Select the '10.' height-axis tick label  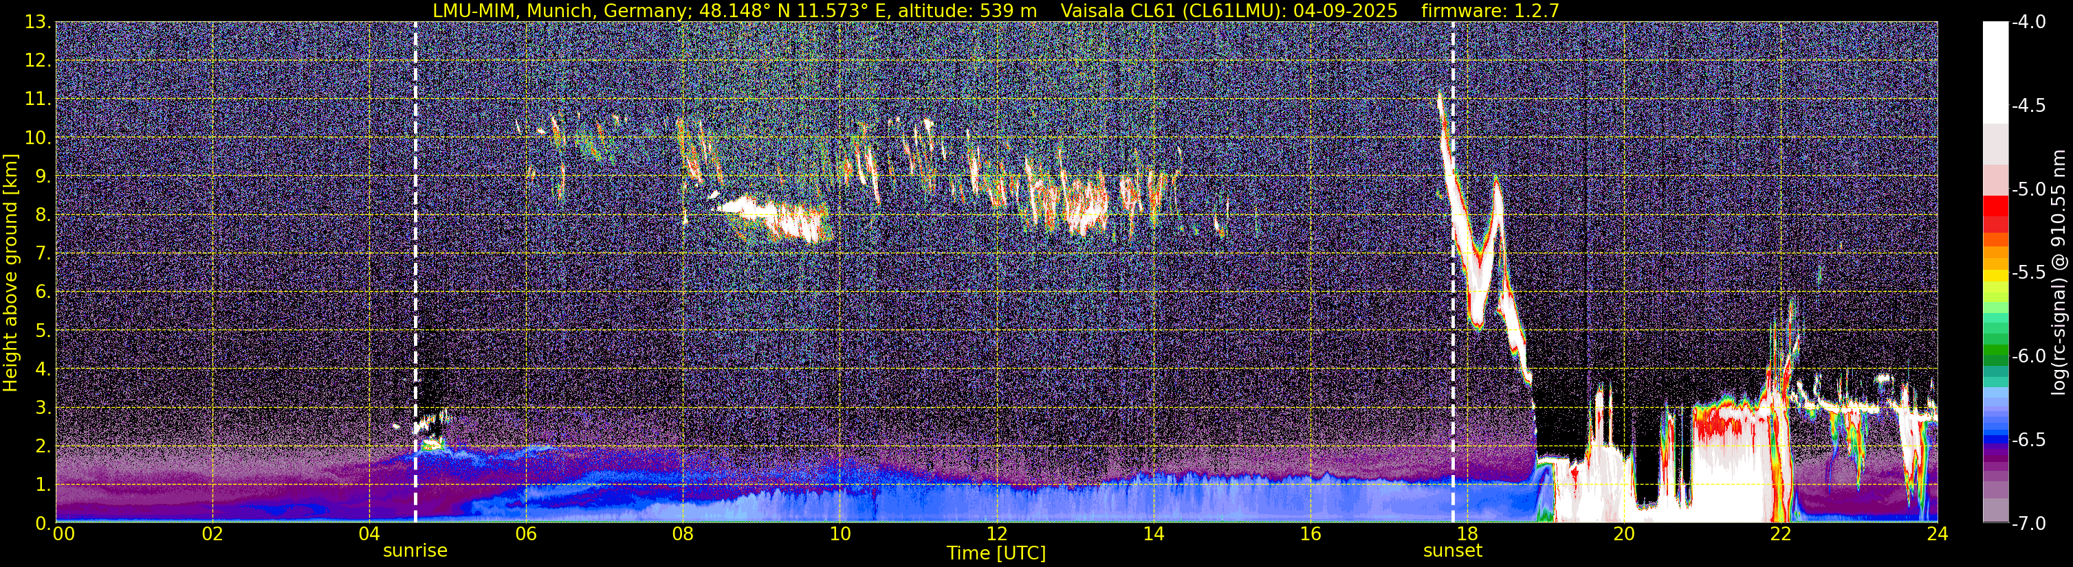point(38,138)
